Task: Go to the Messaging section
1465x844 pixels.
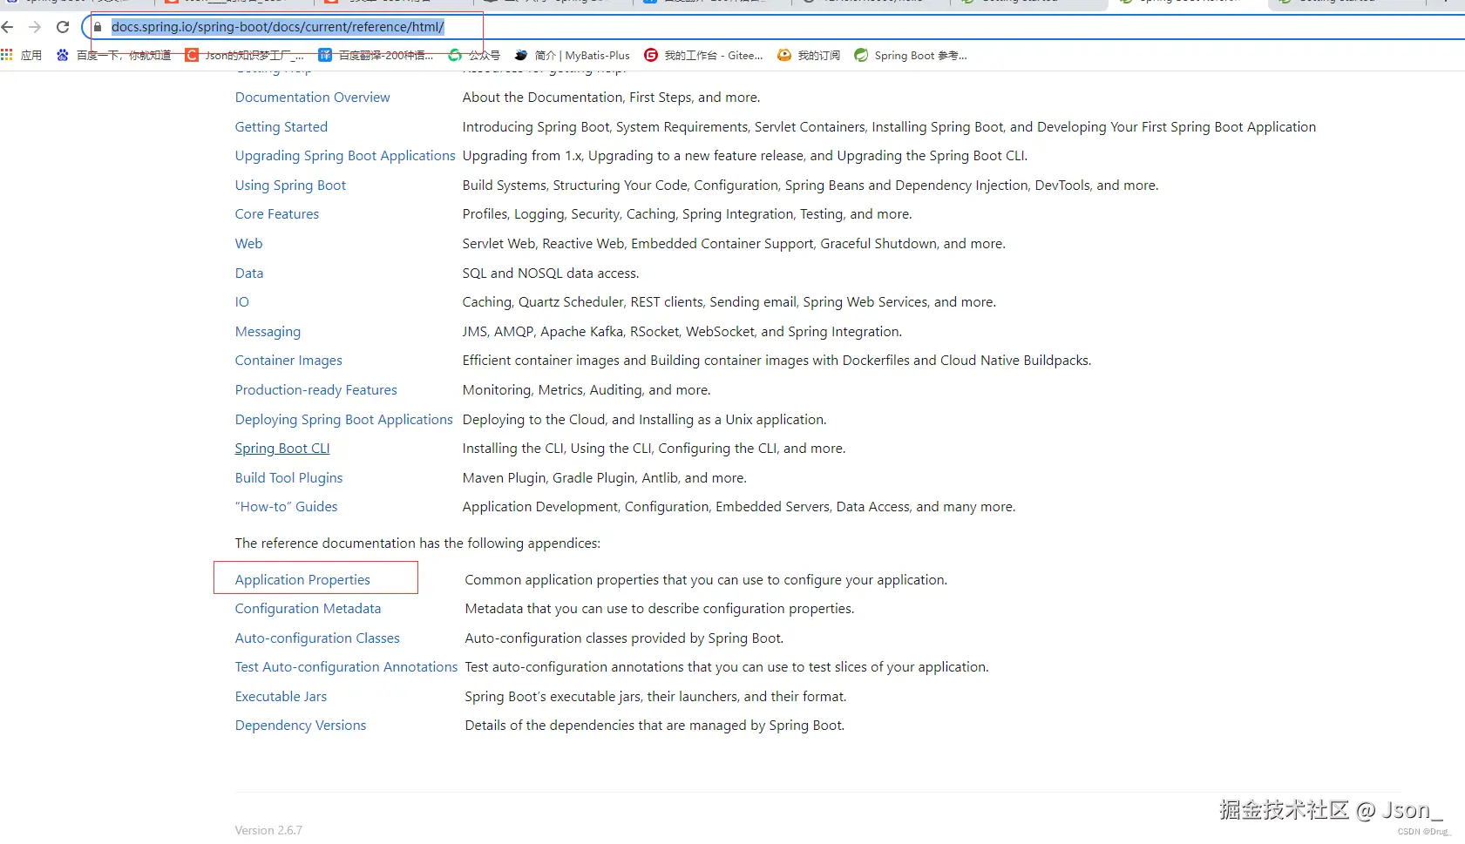Action: (268, 332)
